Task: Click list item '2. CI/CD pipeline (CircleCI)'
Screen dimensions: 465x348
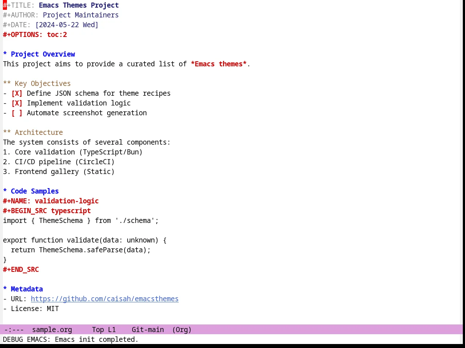Action: pos(59,162)
